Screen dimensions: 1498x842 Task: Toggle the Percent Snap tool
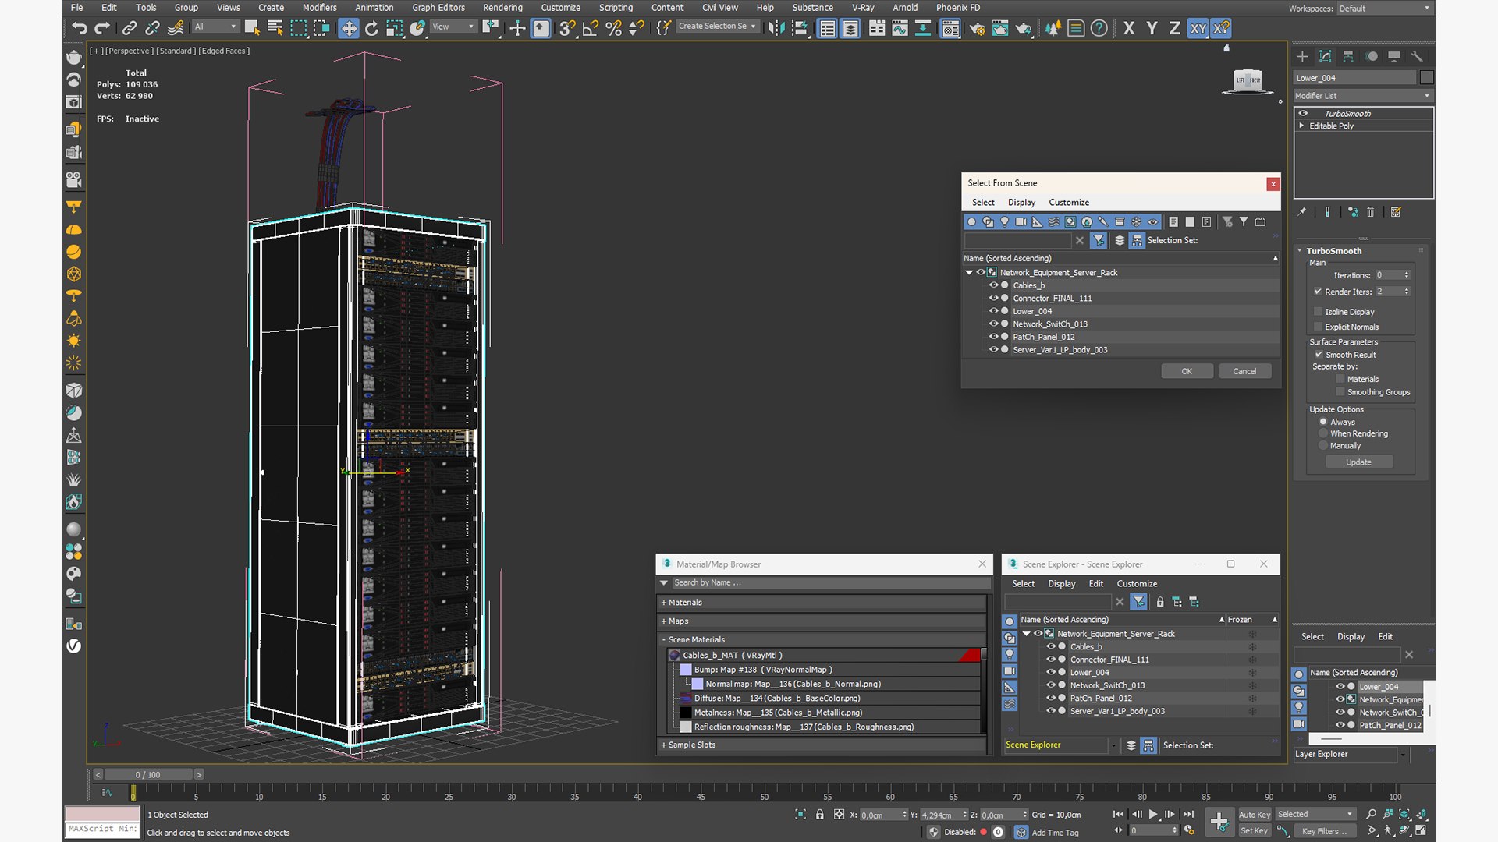pyautogui.click(x=614, y=28)
